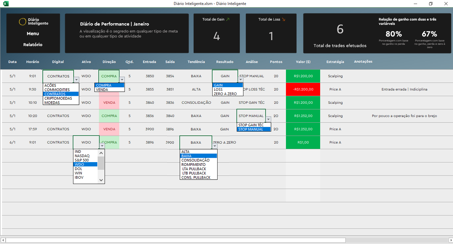Screen dimensions: 453x244
Task: Open the Ativo dropdown arrow in 6/1 row
Action: [102, 146]
